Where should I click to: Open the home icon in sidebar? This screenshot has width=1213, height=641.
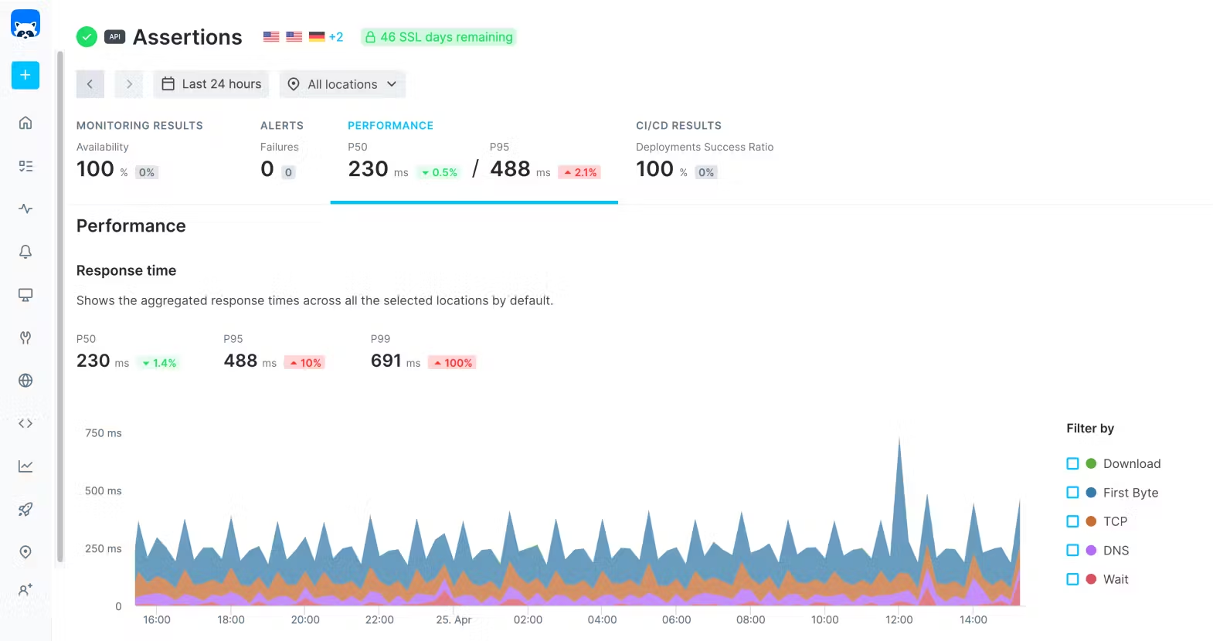pos(25,123)
